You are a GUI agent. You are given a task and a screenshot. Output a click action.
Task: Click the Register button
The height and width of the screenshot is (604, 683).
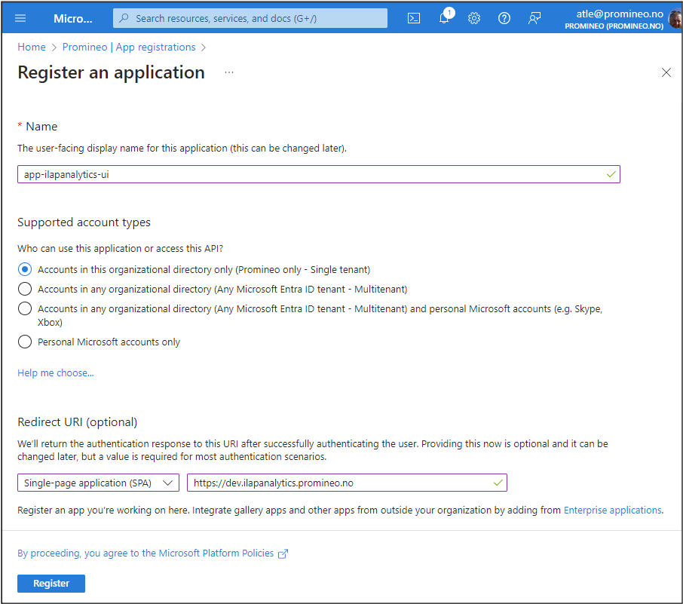point(51,584)
